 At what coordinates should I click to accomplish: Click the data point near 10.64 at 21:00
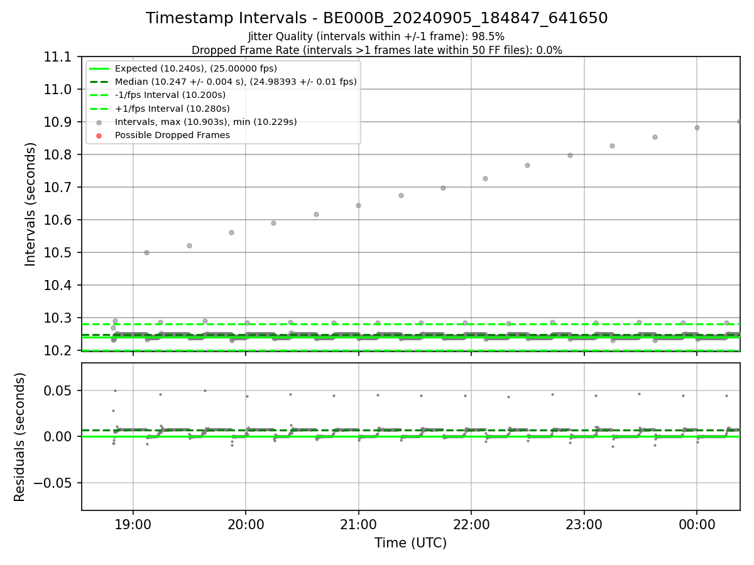(358, 205)
